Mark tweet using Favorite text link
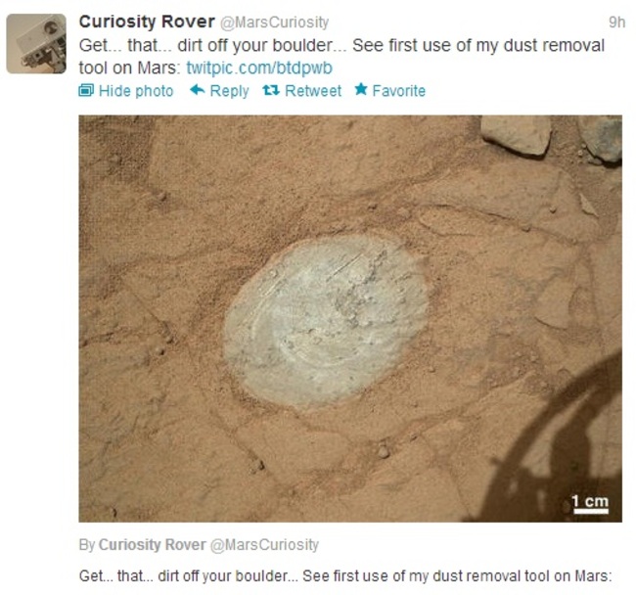Viewport: 636px width, 595px height. [x=398, y=90]
